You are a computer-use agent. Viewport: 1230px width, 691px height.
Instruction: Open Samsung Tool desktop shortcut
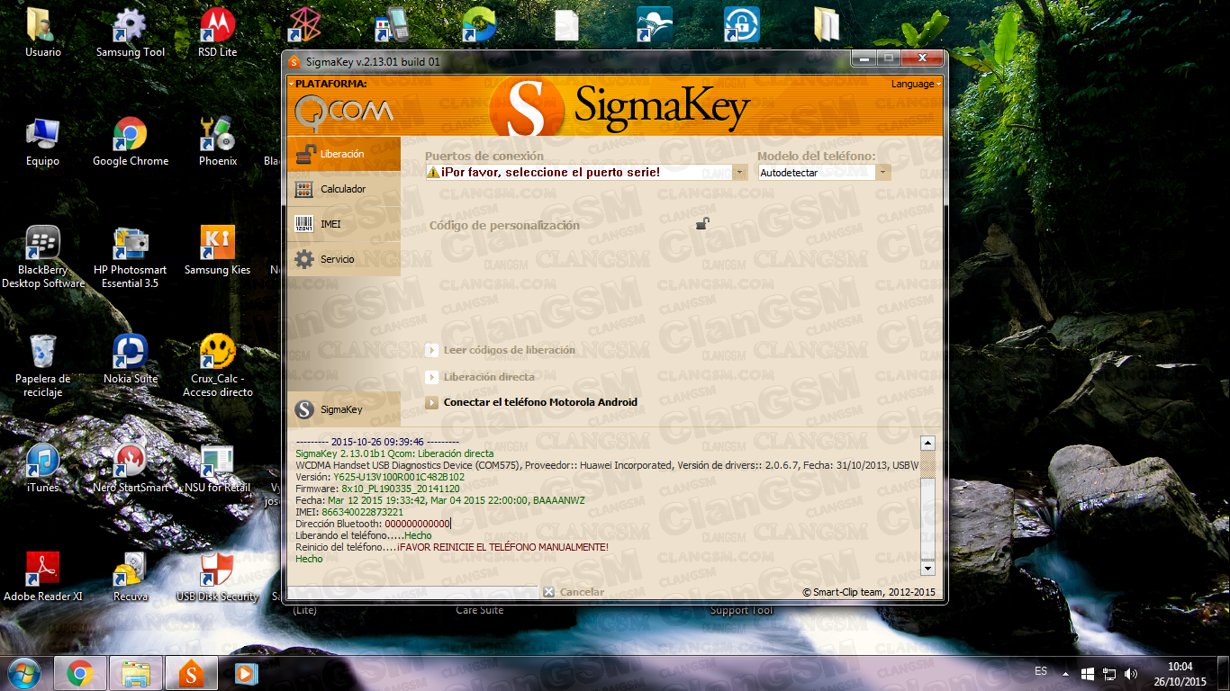tap(131, 31)
